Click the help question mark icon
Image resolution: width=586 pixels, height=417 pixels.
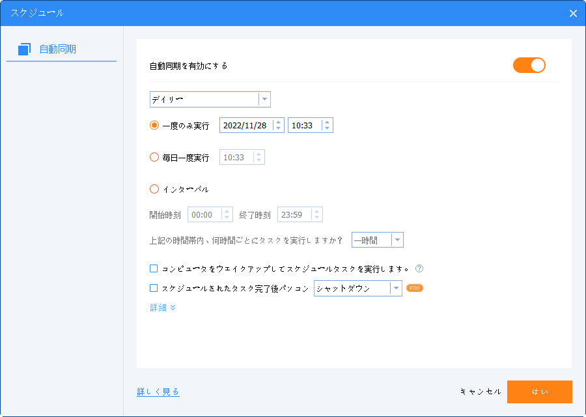click(x=419, y=268)
